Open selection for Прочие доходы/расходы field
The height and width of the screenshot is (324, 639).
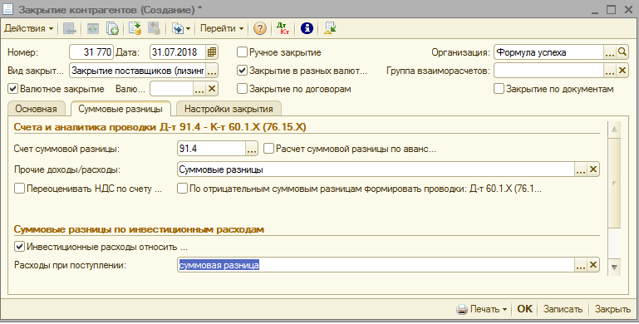point(581,169)
